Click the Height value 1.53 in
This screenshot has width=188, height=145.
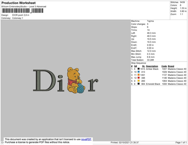[183, 8]
